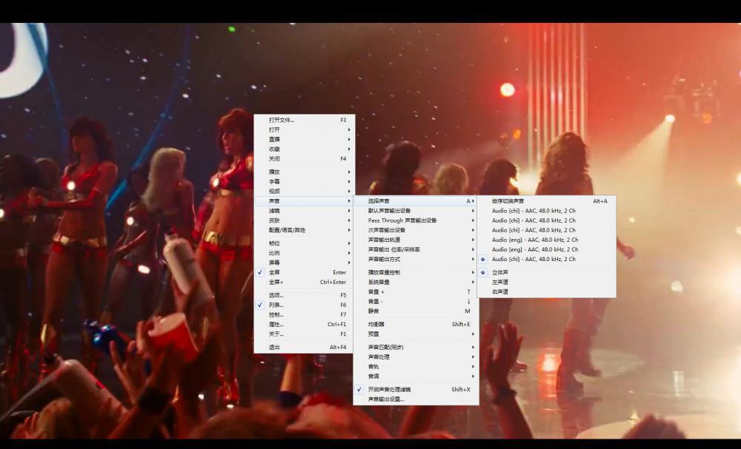Open 控制... control panel
Screen dimensions: 741x449
tap(305, 314)
